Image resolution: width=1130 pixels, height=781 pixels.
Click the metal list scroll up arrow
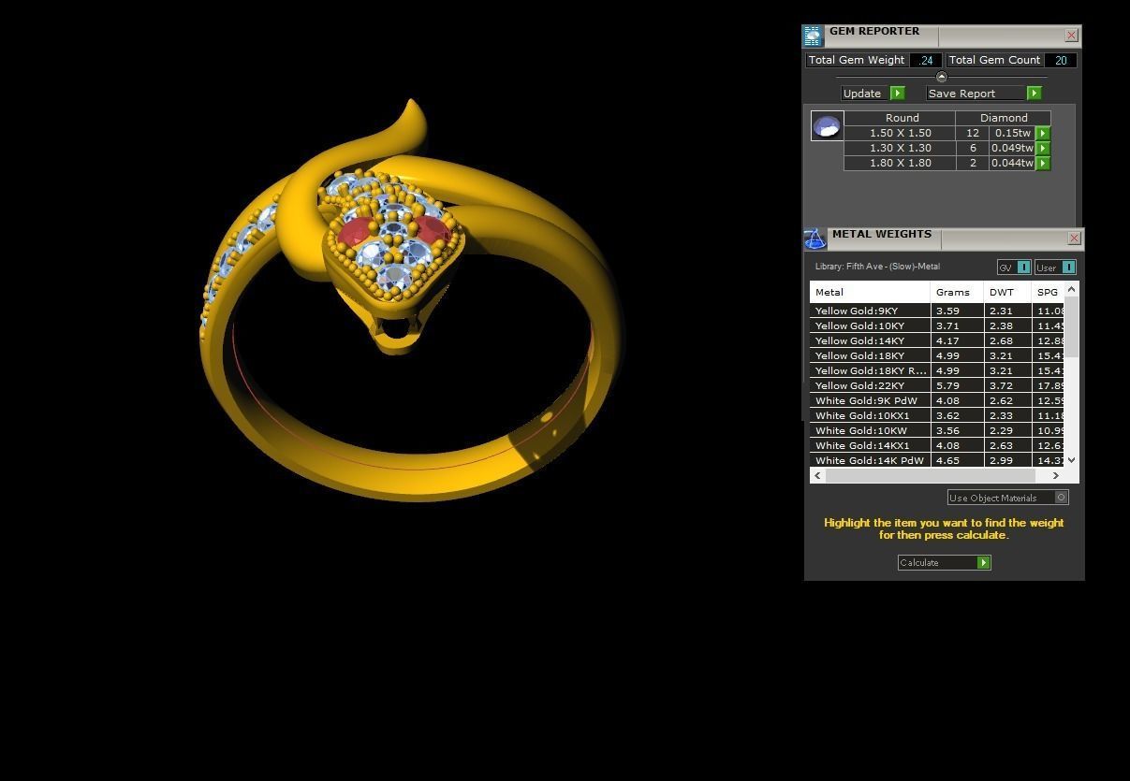[1072, 290]
